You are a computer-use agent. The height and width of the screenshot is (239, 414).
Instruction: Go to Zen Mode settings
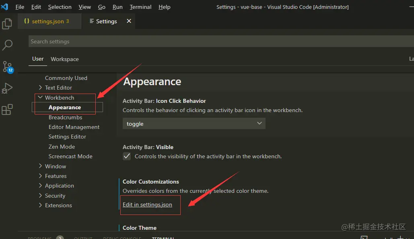pyautogui.click(x=62, y=147)
